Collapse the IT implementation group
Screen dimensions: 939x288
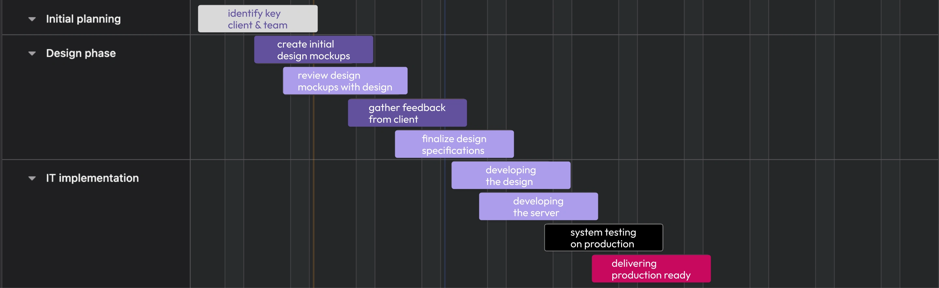click(x=32, y=179)
